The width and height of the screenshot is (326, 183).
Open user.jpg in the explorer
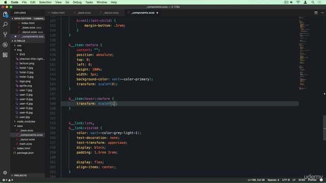click(x=24, y=117)
